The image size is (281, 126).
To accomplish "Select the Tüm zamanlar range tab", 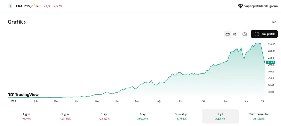I will [x=259, y=116].
